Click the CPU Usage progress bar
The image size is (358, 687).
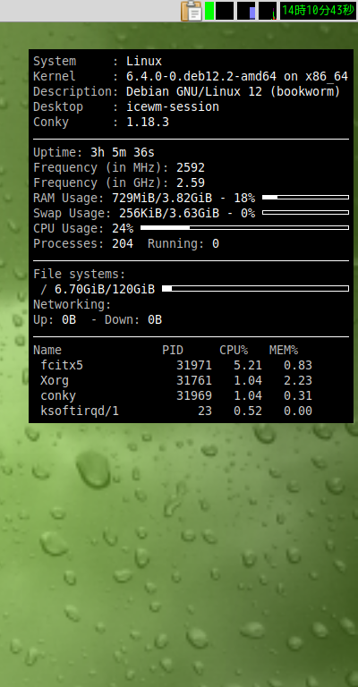click(x=244, y=228)
